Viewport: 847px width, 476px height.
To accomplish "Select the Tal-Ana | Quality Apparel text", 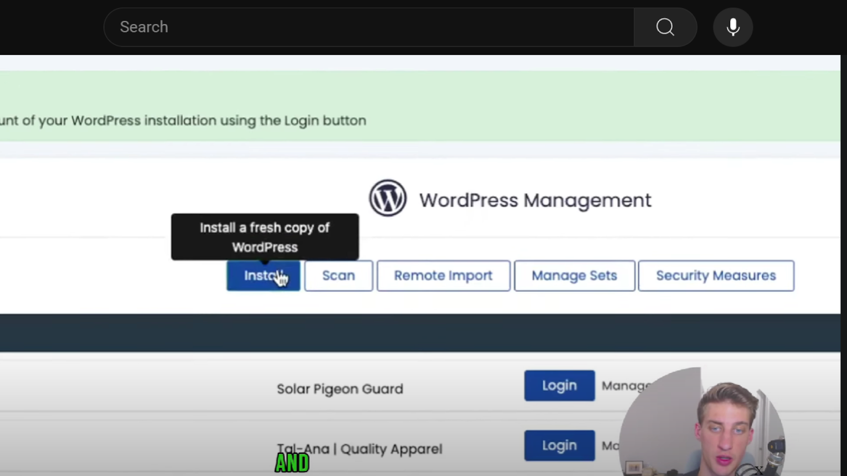I will pyautogui.click(x=360, y=449).
